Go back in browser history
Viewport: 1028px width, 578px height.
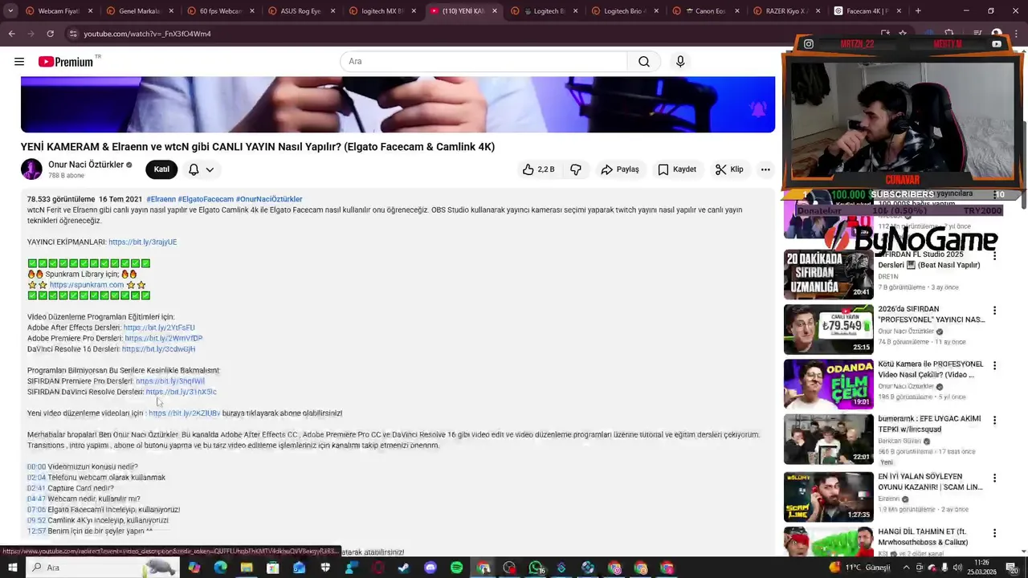point(11,34)
